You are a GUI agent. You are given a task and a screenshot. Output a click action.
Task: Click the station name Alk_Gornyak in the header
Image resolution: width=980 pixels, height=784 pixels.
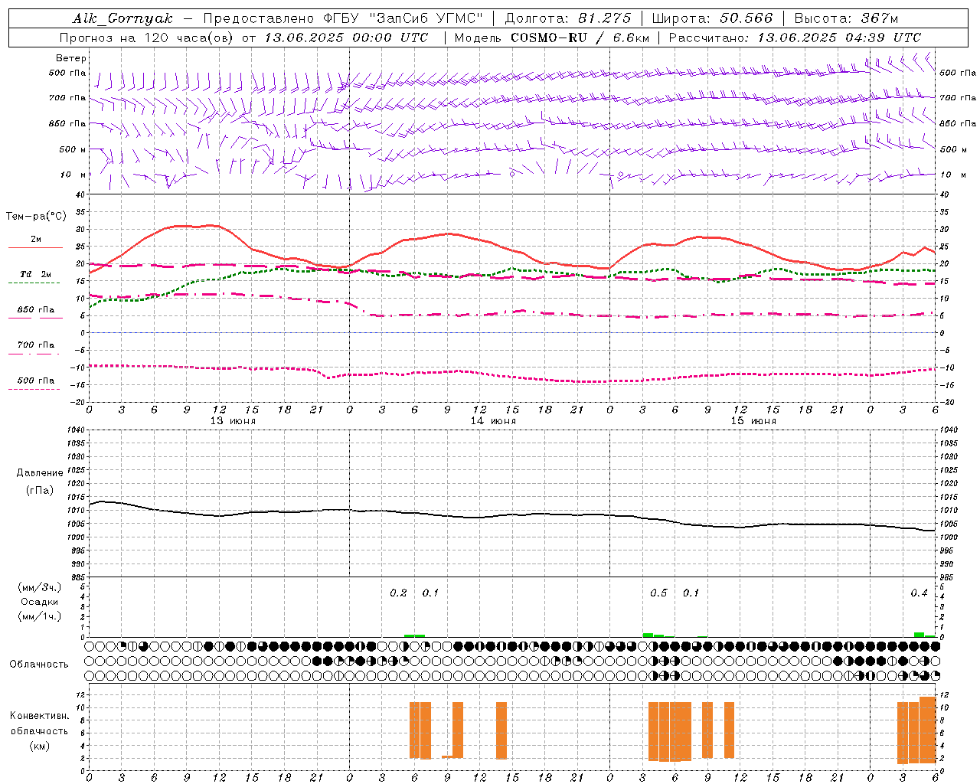[122, 18]
